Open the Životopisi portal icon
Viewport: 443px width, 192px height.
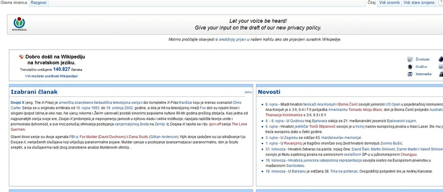(410, 59)
